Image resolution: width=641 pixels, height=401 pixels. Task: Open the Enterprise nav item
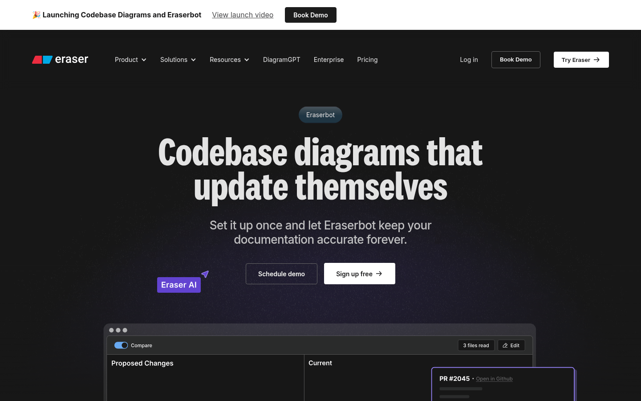[329, 60]
